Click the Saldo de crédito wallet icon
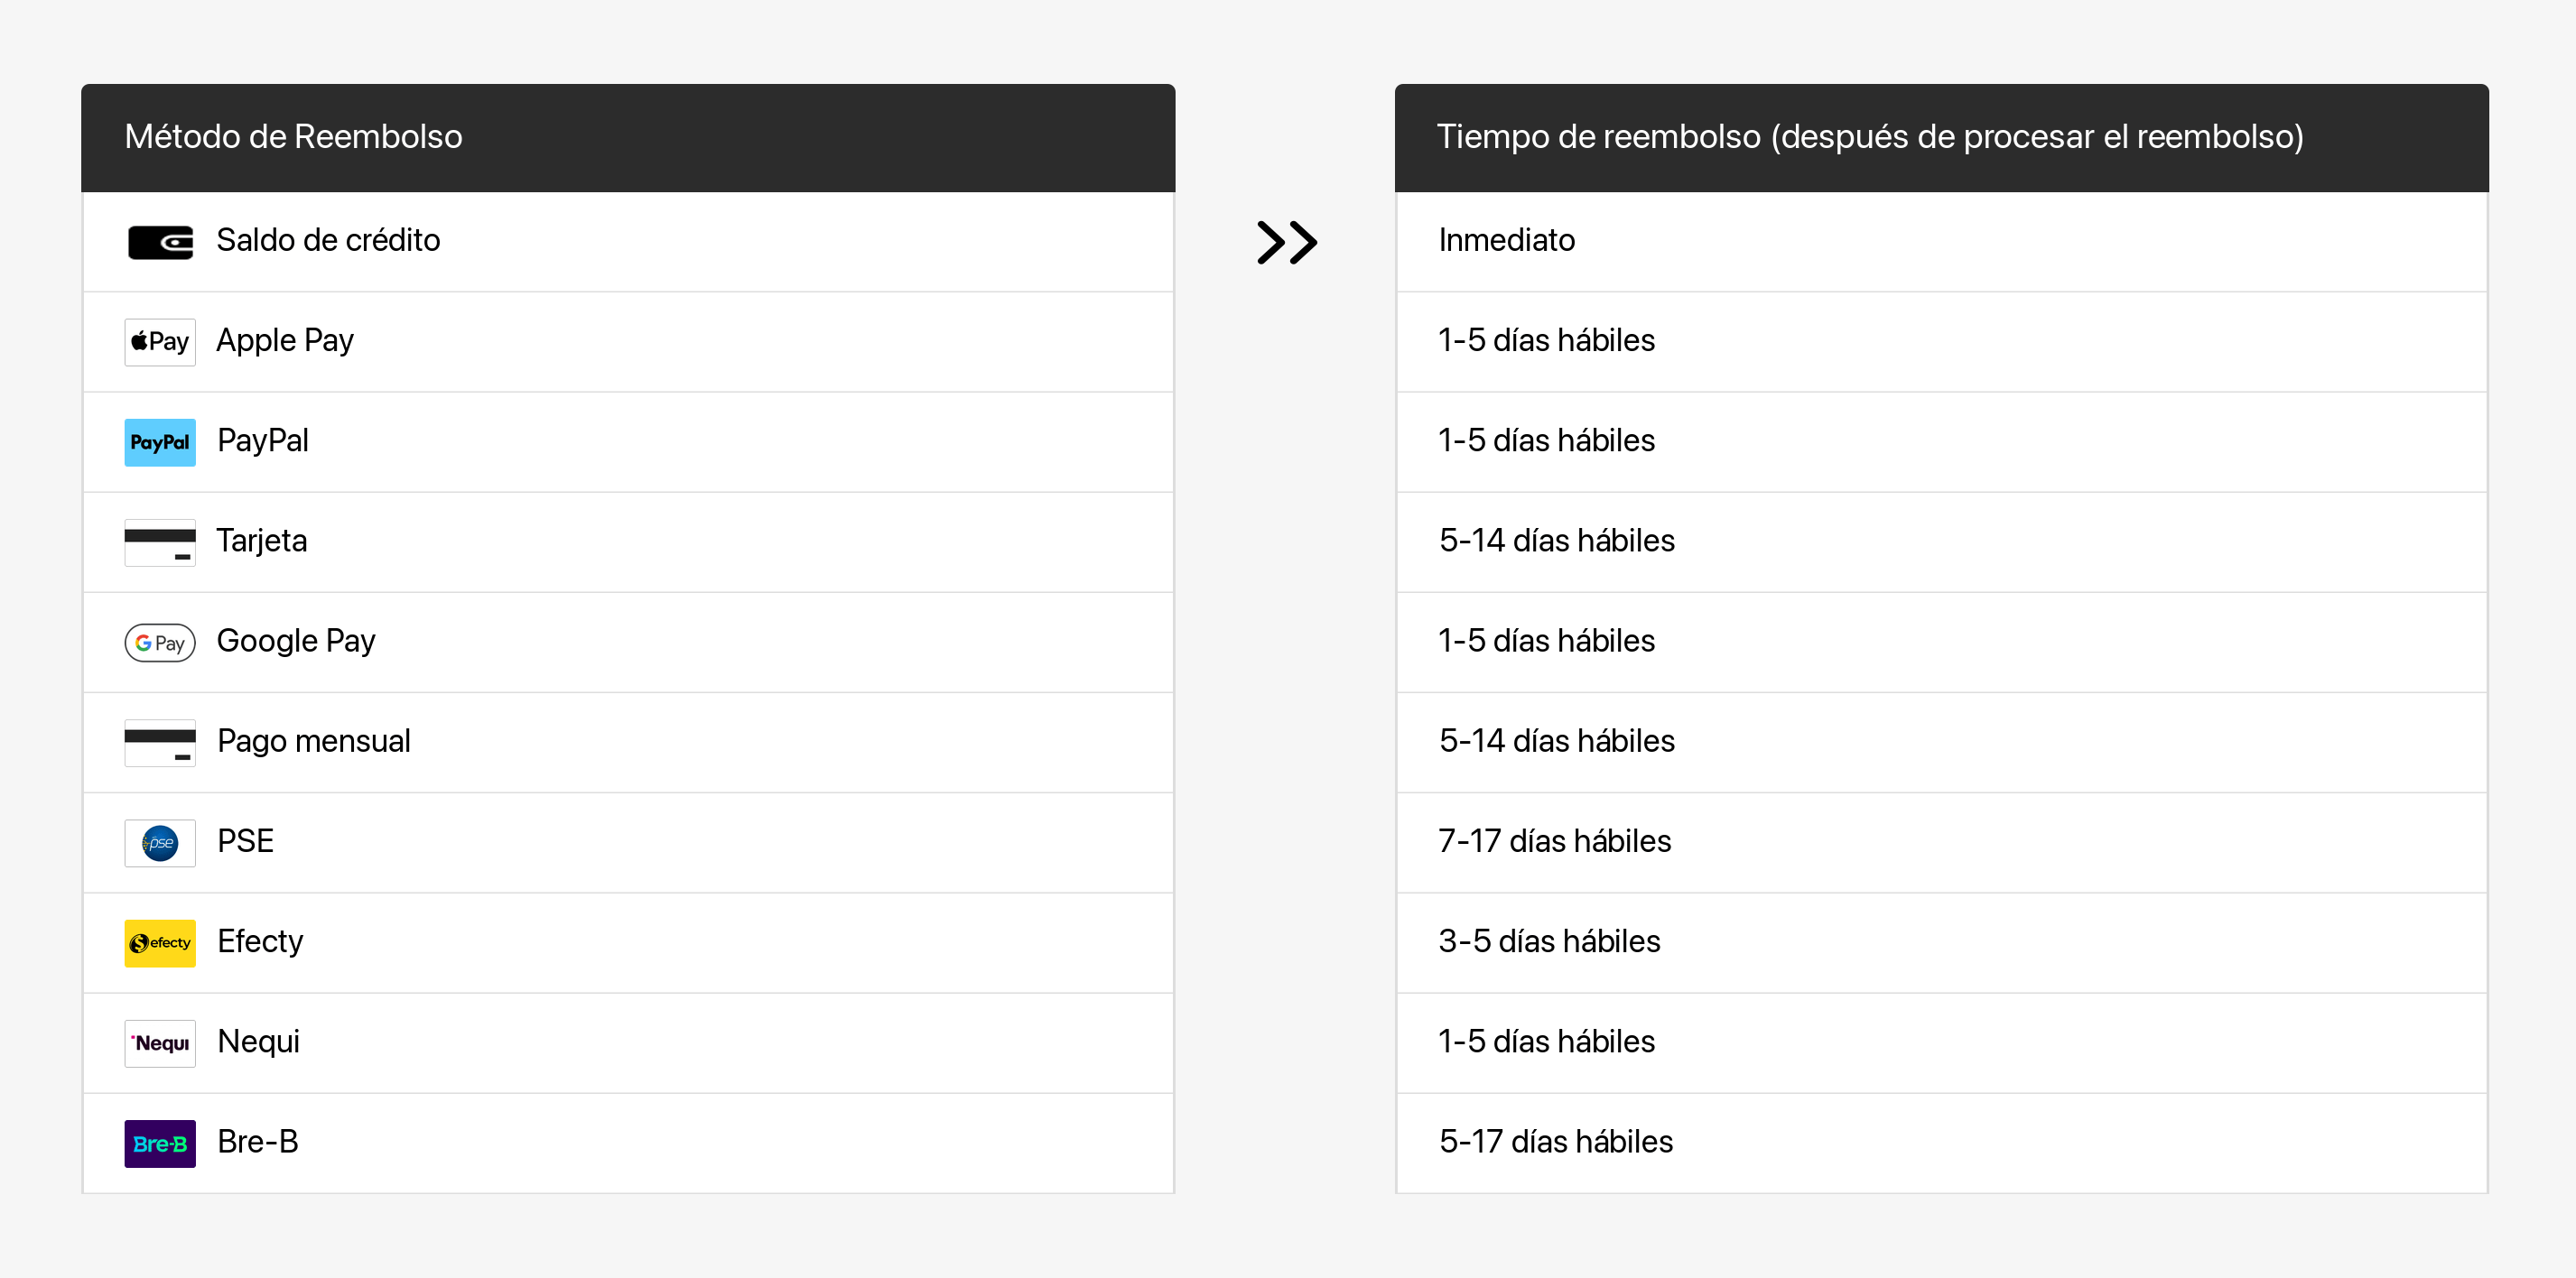Viewport: 2576px width, 1278px height. click(x=160, y=242)
